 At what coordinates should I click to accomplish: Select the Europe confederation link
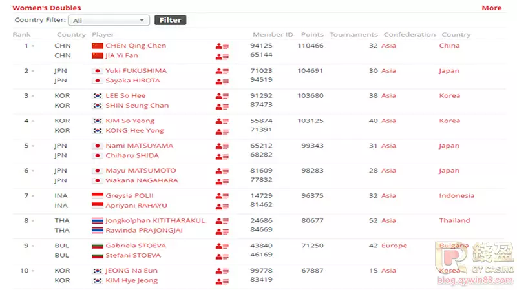click(394, 246)
